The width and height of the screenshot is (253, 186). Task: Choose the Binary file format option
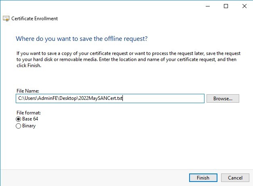pyautogui.click(x=18, y=126)
